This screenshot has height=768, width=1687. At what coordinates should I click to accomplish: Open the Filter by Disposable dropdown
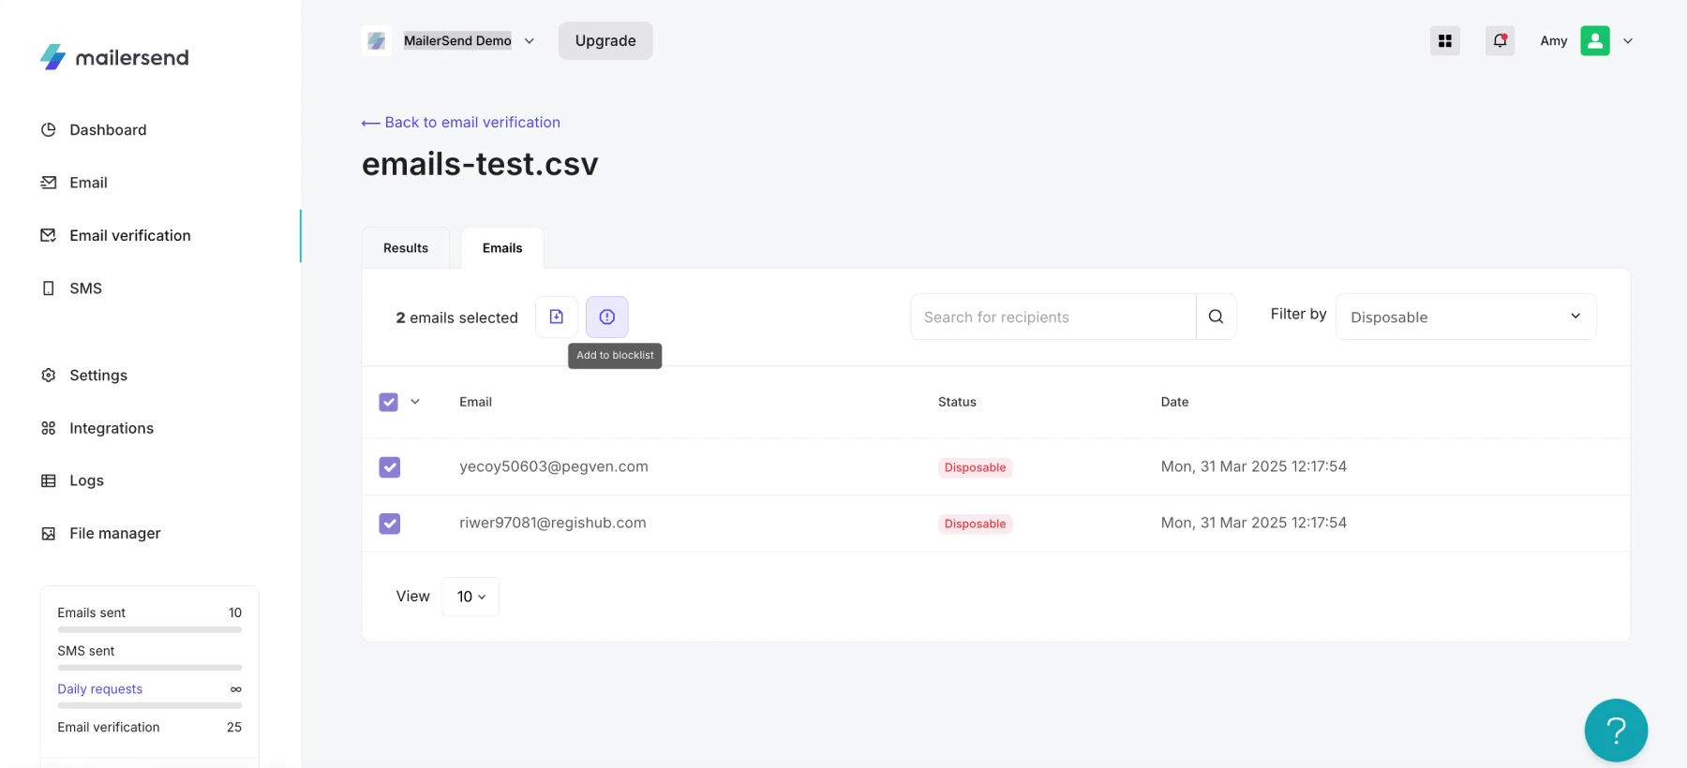point(1465,318)
